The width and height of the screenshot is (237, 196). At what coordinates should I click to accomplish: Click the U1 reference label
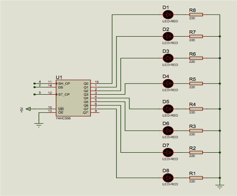tap(59, 77)
